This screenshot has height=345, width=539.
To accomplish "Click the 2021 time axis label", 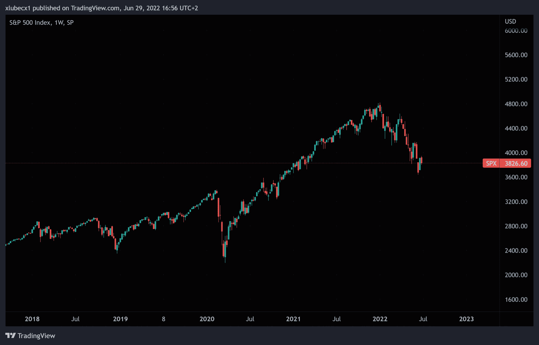I will point(293,319).
